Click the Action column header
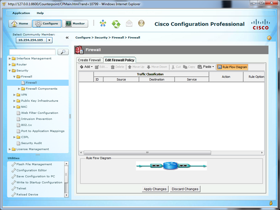The width and height of the screenshot is (280, 210). click(x=226, y=77)
